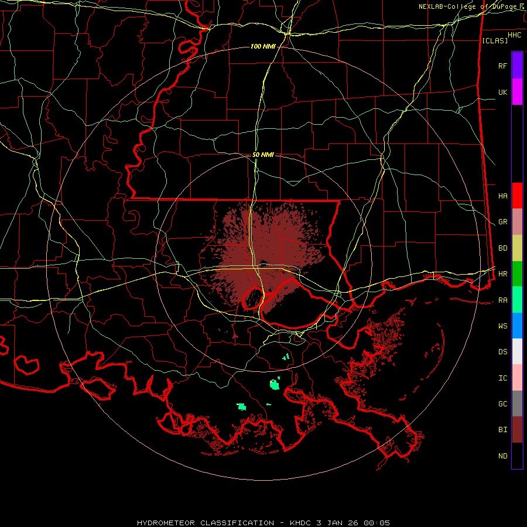The width and height of the screenshot is (527, 527).
Task: Click the 'IC' legend label
Action: (x=502, y=378)
